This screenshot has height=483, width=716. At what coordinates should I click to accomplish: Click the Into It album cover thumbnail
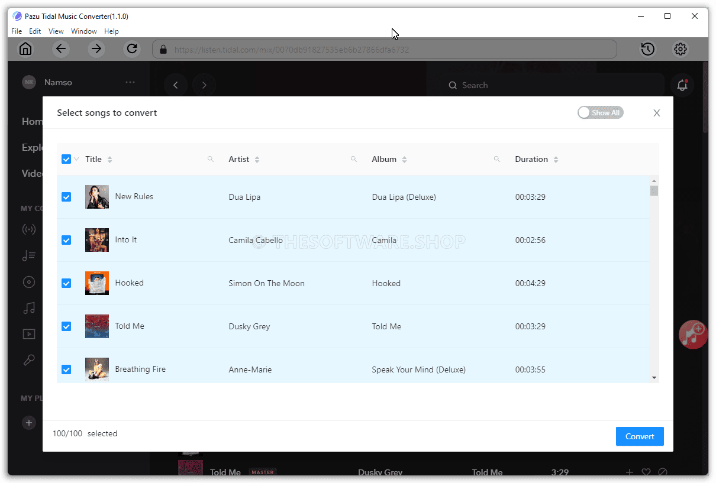pyautogui.click(x=97, y=240)
